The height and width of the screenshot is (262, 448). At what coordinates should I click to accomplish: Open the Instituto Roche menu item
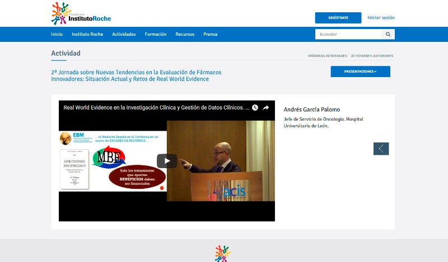87,34
